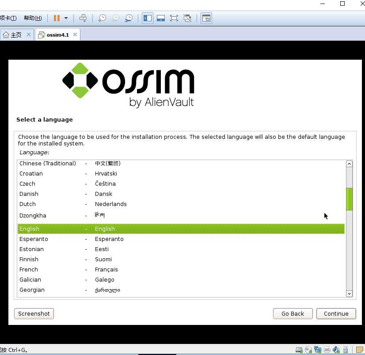Select the highlighted English language row
The height and width of the screenshot is (355, 365).
[181, 229]
